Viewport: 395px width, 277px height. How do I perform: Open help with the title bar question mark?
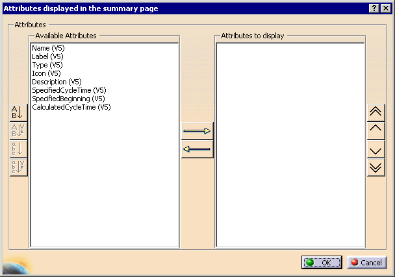(x=375, y=8)
